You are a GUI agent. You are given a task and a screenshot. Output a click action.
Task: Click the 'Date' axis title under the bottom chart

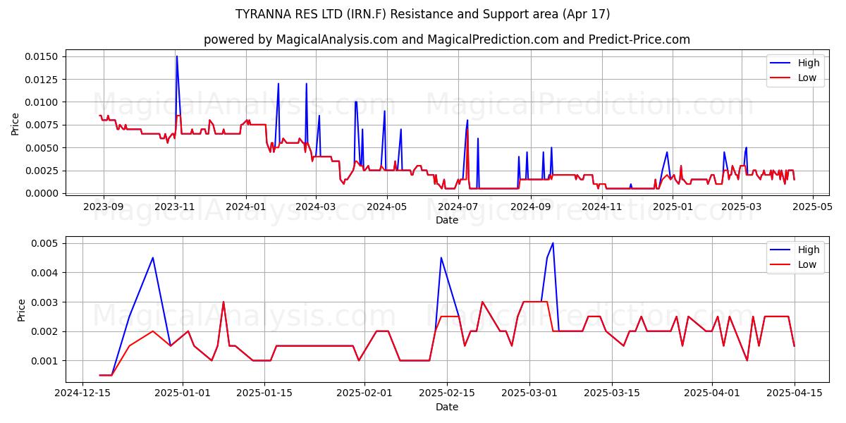click(x=447, y=407)
